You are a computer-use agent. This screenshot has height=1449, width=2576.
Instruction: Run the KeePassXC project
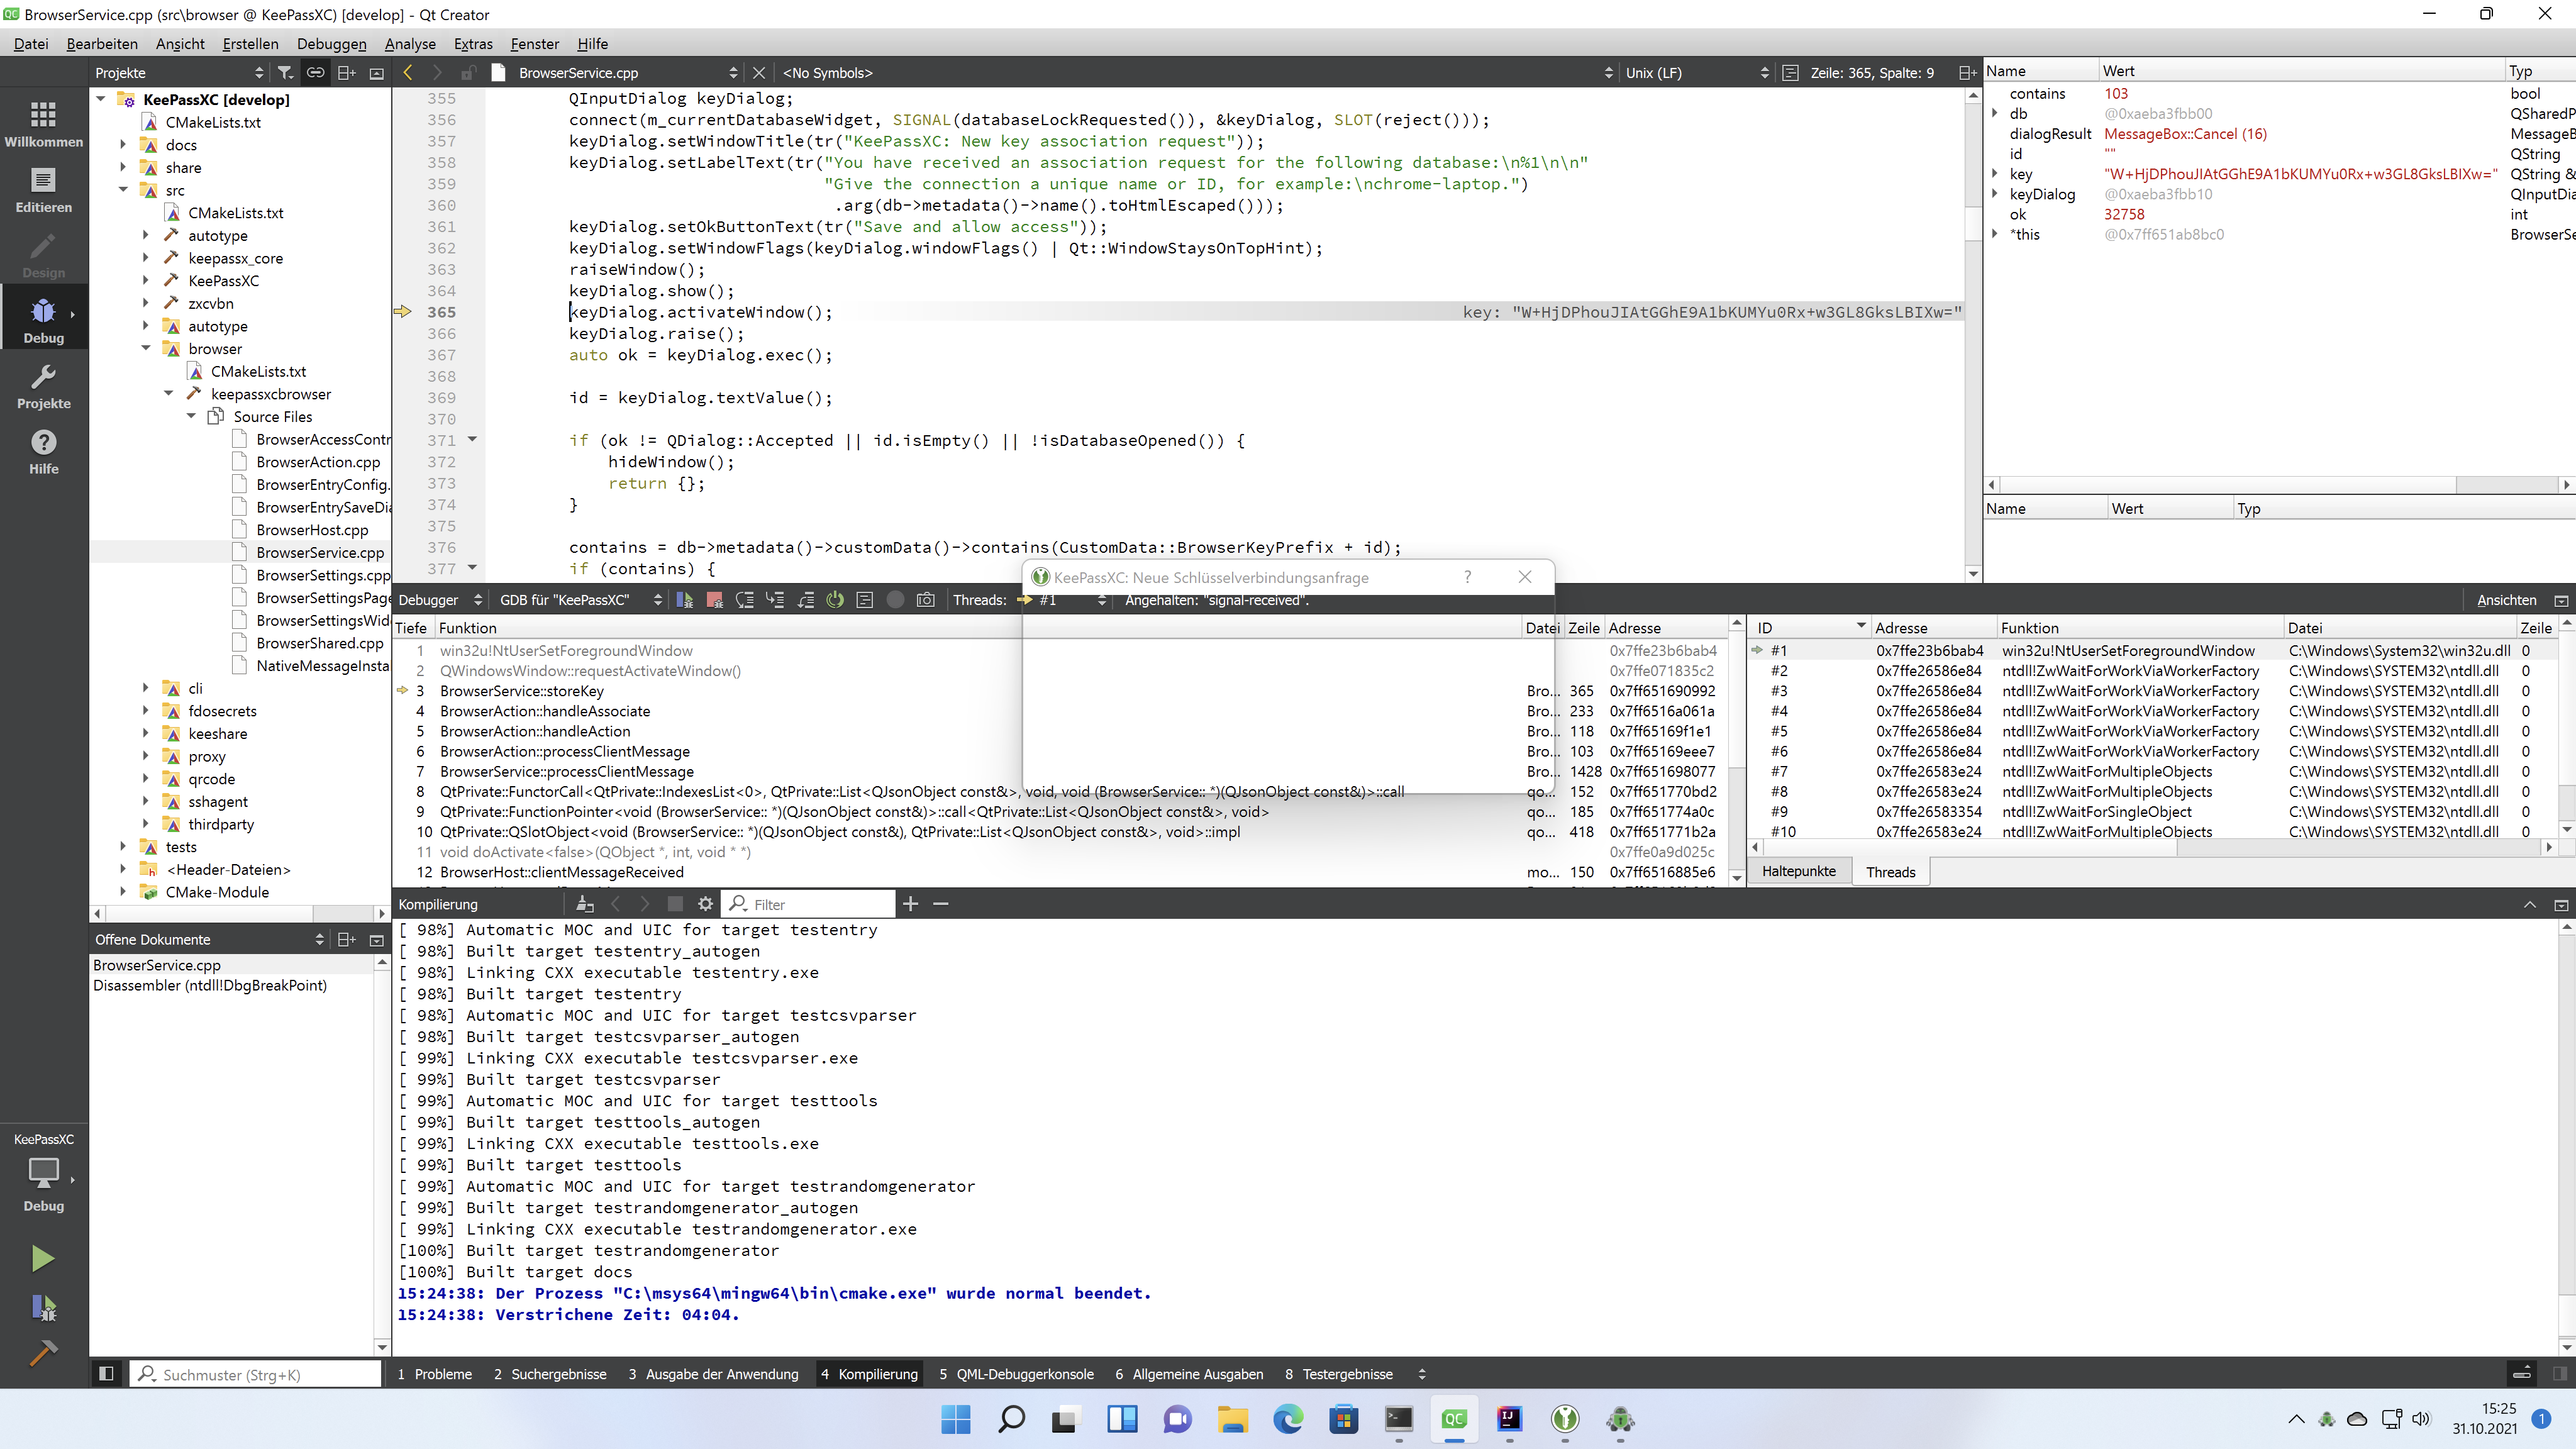point(43,1258)
